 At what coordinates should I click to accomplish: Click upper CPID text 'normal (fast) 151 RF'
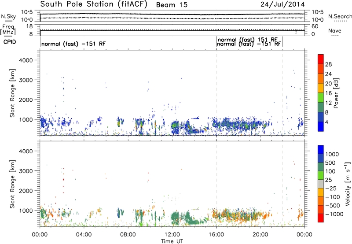coord(248,40)
